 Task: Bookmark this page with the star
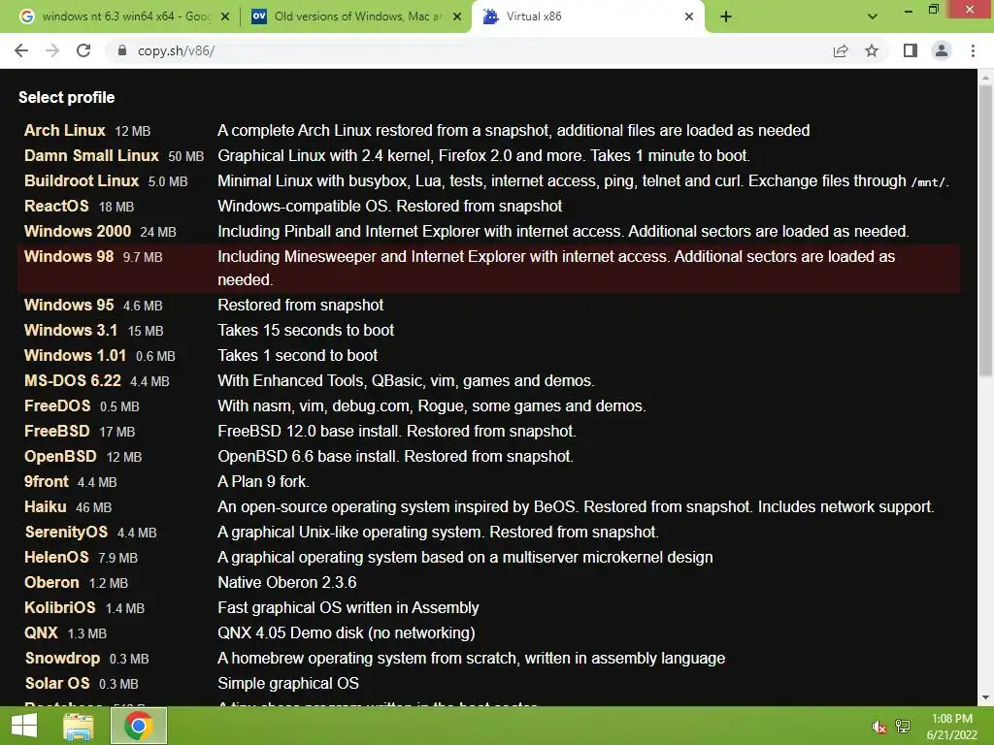tap(873, 50)
